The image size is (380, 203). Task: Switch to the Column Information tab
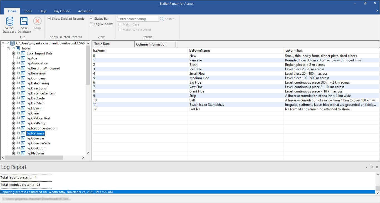click(x=151, y=44)
